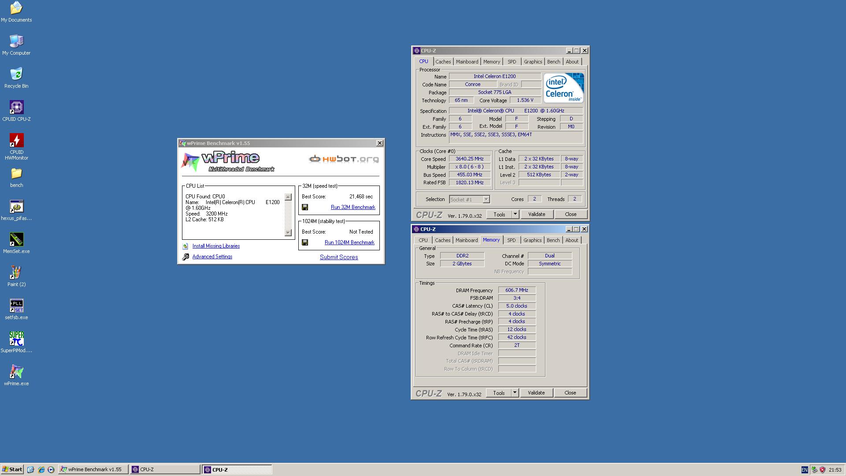The height and width of the screenshot is (476, 846).
Task: Select wPrime Benchmark v1.55 taskbar button
Action: [x=93, y=469]
